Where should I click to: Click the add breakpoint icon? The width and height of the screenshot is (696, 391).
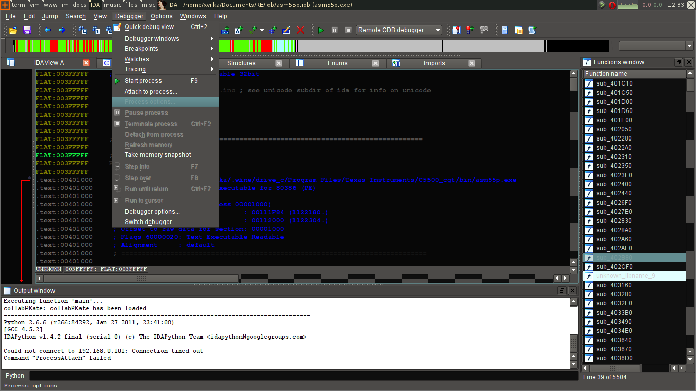pyautogui.click(x=470, y=30)
